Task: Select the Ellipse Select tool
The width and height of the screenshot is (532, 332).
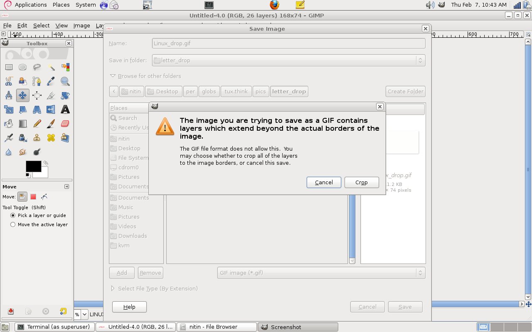Action: 23,67
